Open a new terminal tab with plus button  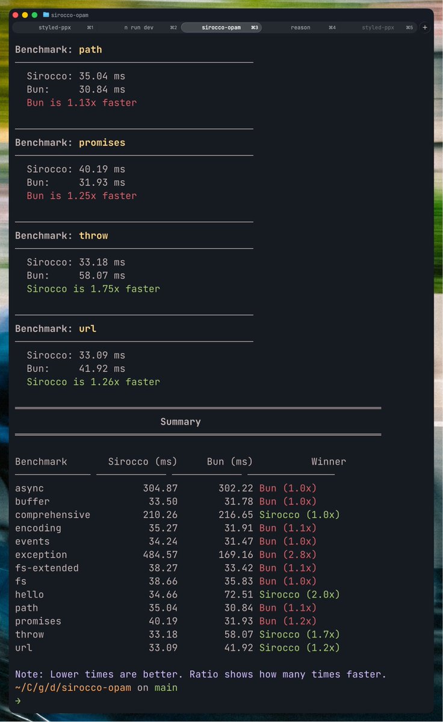[424, 28]
